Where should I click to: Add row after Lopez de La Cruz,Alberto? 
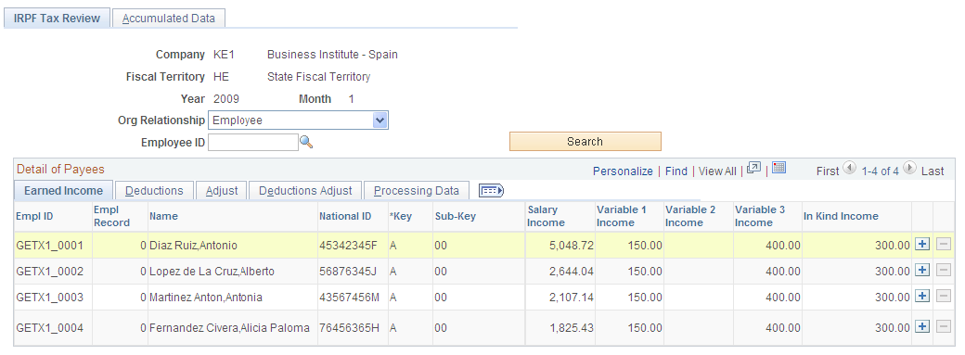click(x=922, y=270)
